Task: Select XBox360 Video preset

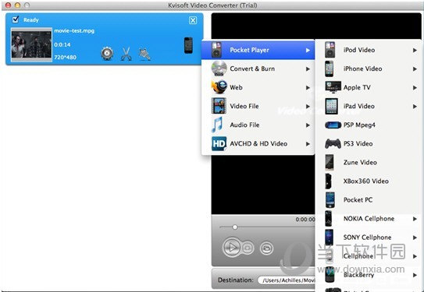Action: [x=368, y=181]
